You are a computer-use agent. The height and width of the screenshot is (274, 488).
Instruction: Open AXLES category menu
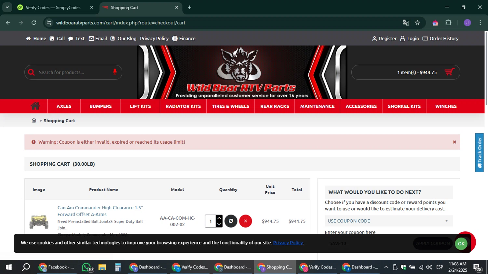pyautogui.click(x=64, y=106)
